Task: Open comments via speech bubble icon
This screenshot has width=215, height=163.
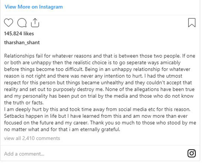Action: (x=21, y=23)
